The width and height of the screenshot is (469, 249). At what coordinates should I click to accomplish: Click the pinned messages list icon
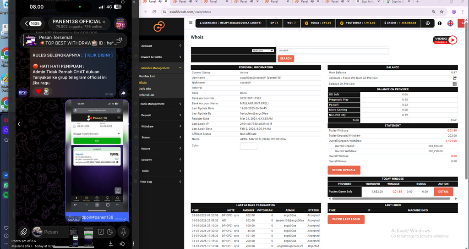(x=120, y=40)
